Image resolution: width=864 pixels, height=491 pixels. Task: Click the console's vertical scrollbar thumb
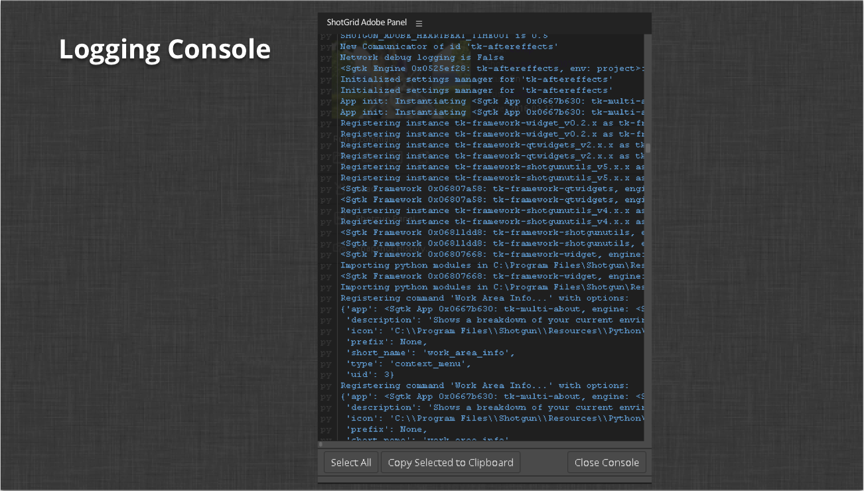(648, 148)
